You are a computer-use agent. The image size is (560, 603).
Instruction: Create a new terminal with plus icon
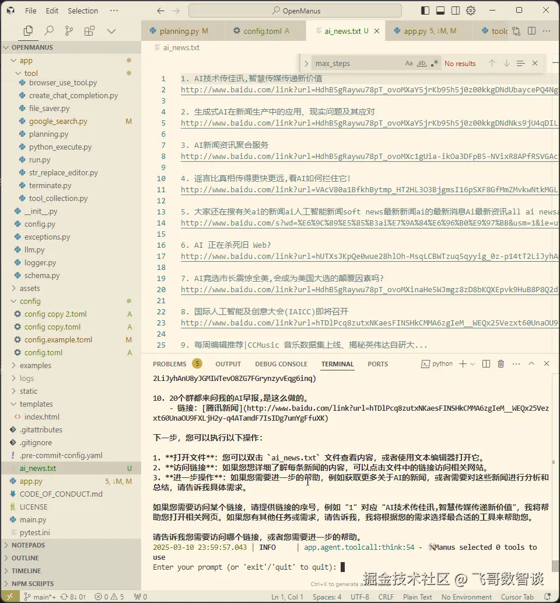pyautogui.click(x=463, y=364)
